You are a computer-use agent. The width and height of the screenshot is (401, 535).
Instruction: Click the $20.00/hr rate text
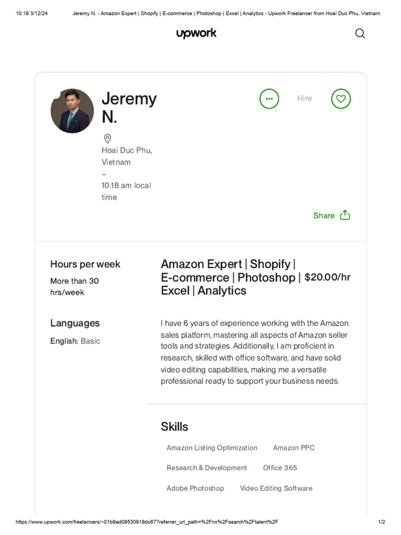[x=327, y=277]
